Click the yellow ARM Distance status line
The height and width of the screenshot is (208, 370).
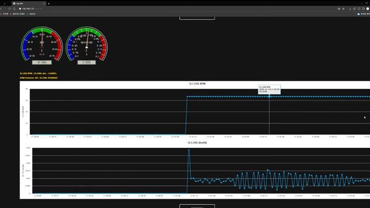(x=39, y=77)
